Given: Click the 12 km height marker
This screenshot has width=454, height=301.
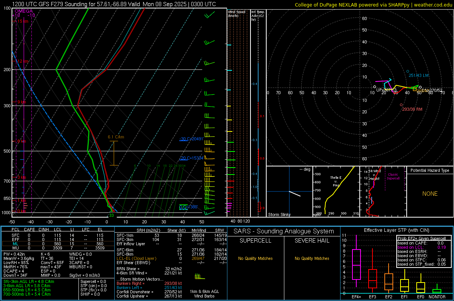Looking at the screenshot, I should pyautogui.click(x=23, y=62).
